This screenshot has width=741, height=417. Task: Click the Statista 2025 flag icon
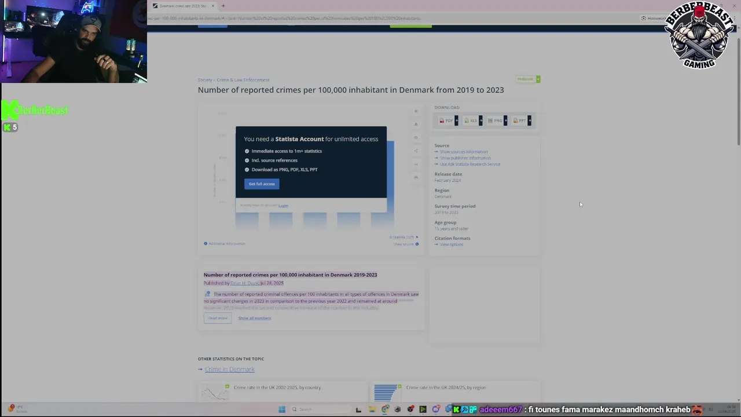pyautogui.click(x=416, y=237)
